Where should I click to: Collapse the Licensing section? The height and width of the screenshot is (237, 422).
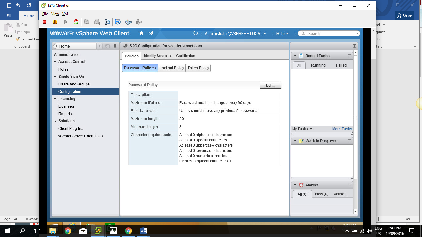coord(55,99)
